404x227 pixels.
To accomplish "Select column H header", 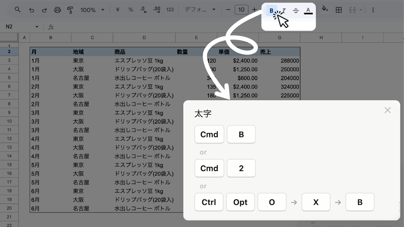I will click(x=321, y=38).
